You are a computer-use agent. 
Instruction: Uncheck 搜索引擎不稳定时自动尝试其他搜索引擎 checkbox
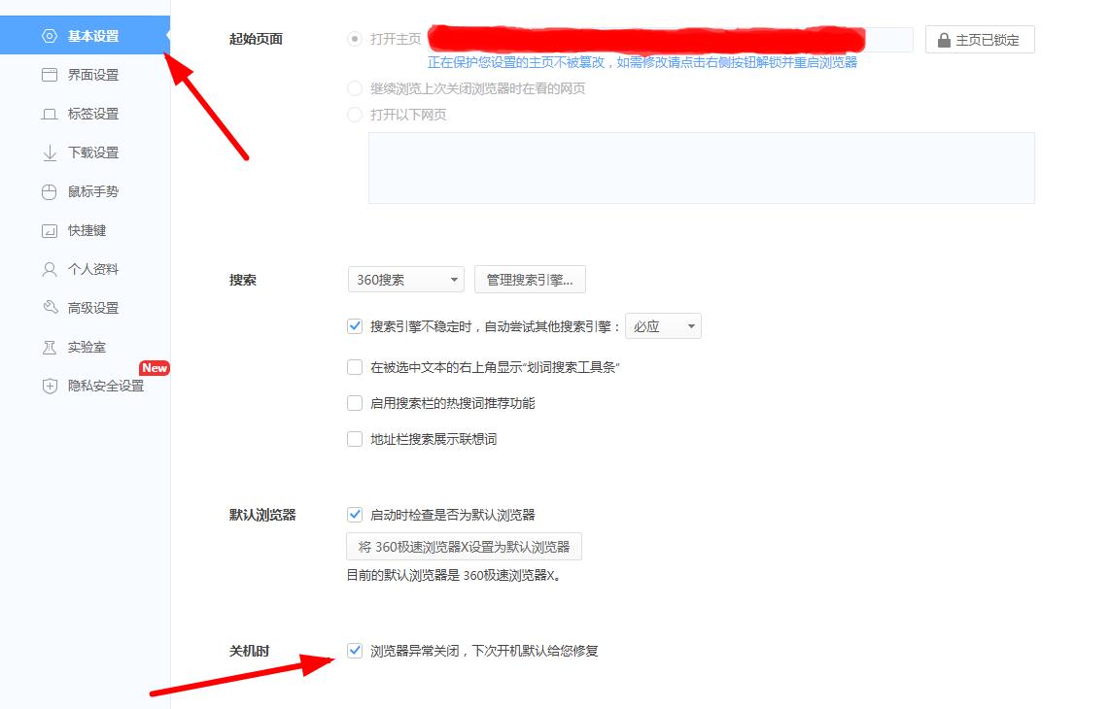(x=355, y=326)
